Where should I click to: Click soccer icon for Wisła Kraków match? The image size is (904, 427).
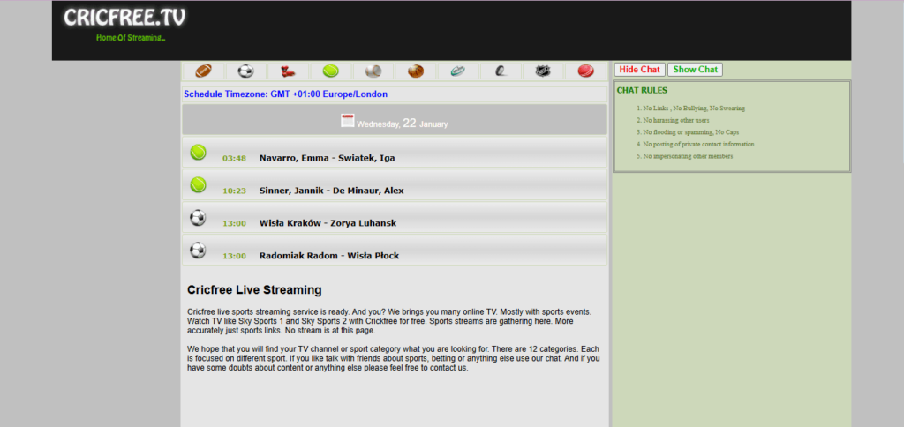coord(199,218)
